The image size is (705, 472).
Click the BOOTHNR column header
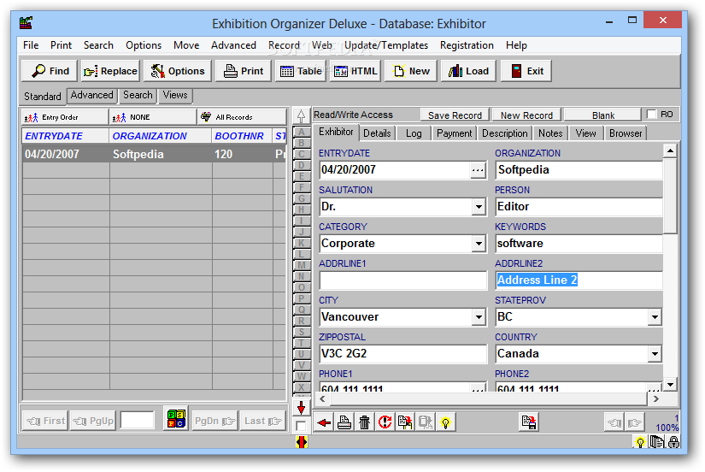coord(242,136)
